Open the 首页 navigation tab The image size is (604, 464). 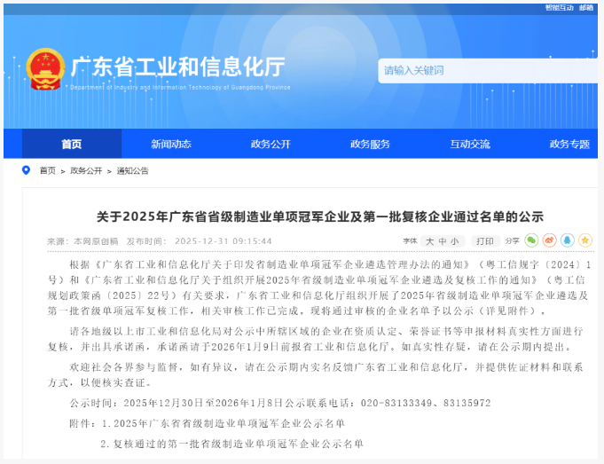[x=71, y=144]
